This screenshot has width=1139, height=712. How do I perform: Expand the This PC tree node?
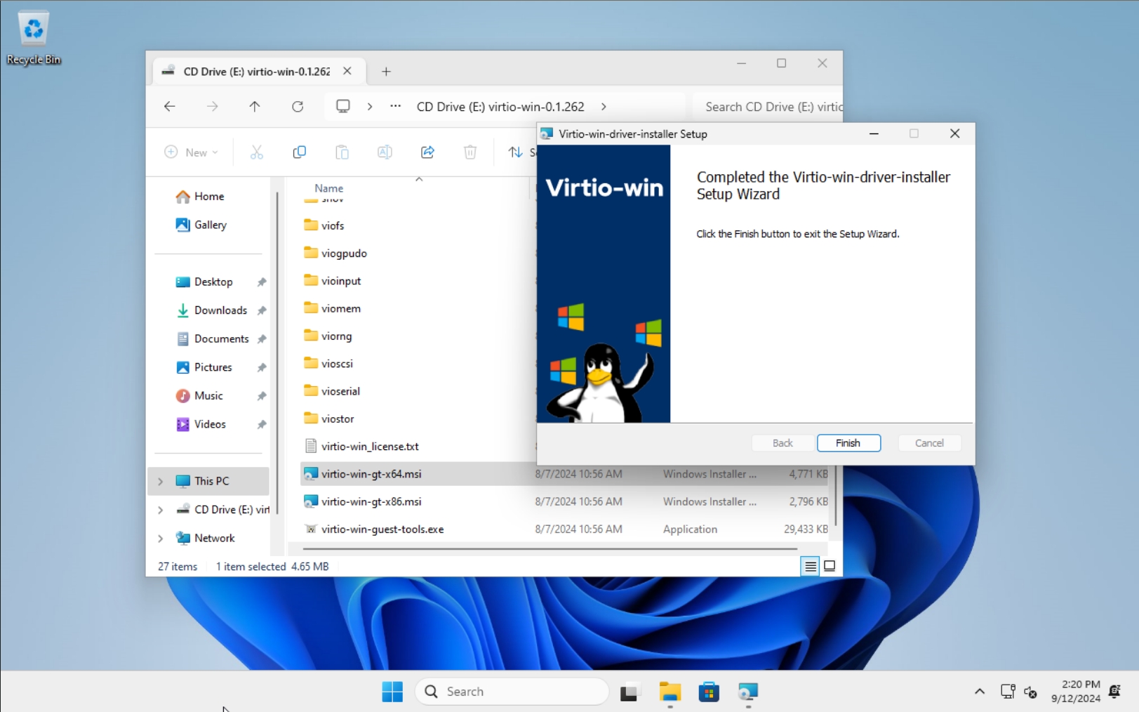(x=161, y=481)
